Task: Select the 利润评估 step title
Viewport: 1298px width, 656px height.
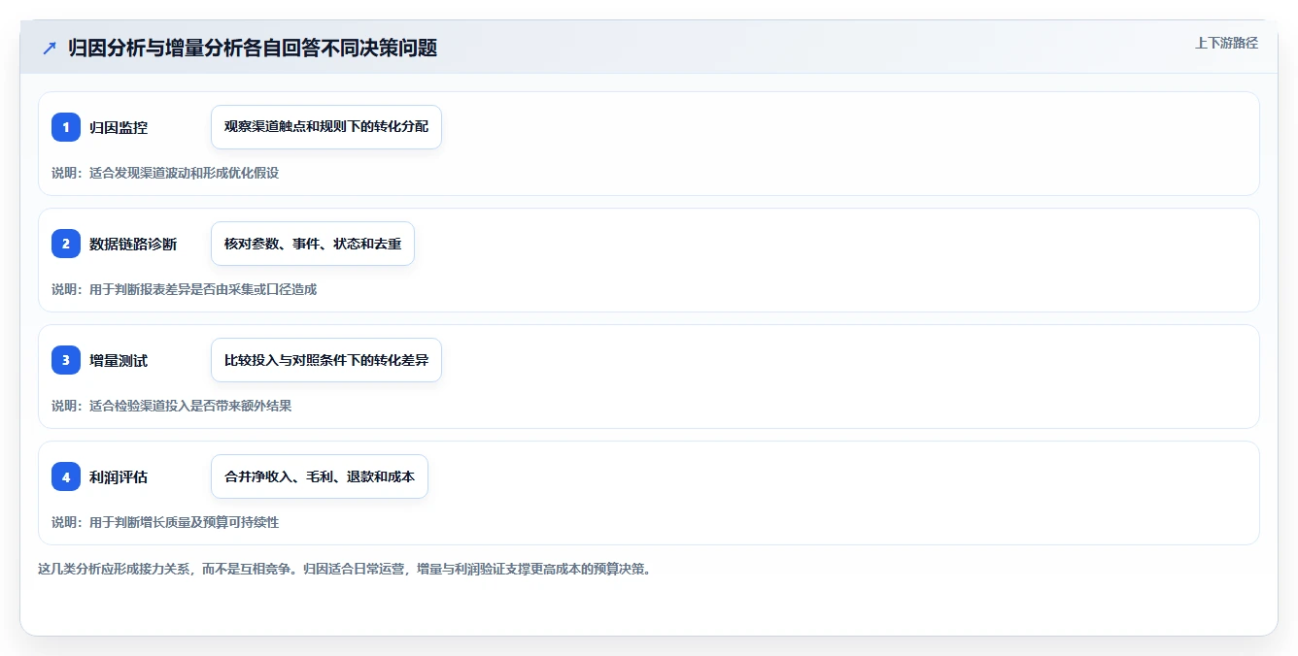Action: point(119,476)
